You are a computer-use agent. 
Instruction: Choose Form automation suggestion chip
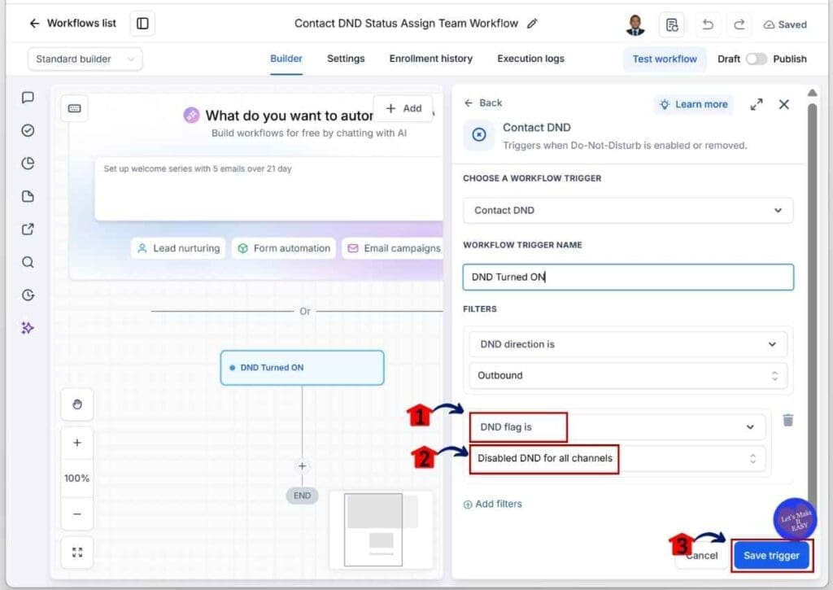click(284, 248)
